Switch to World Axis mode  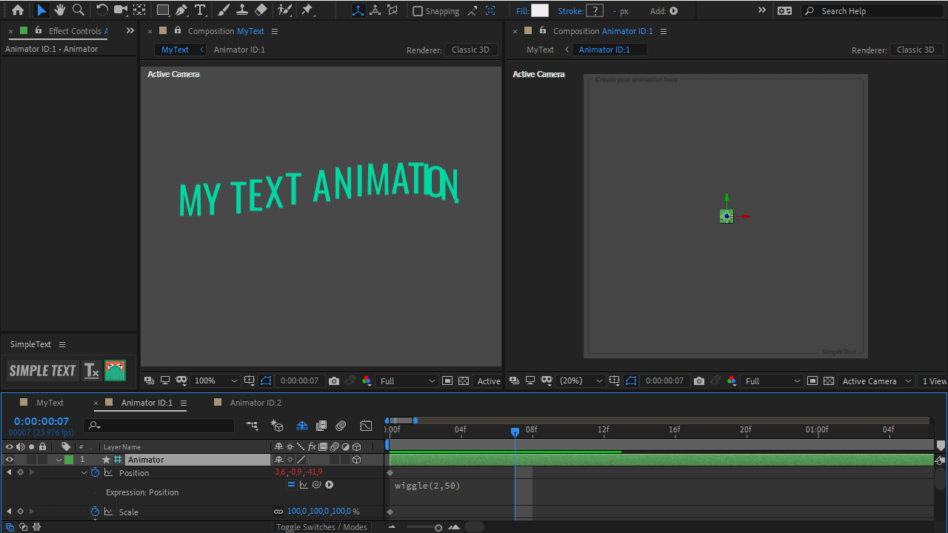(x=375, y=10)
